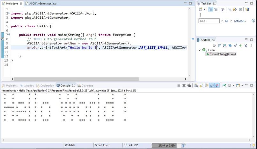This screenshot has width=257, height=149.
Task: Select Hello class in Outline tree
Action: click(x=211, y=50)
